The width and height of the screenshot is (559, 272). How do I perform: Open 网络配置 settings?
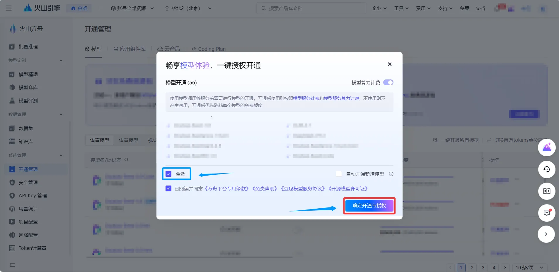tap(28, 235)
